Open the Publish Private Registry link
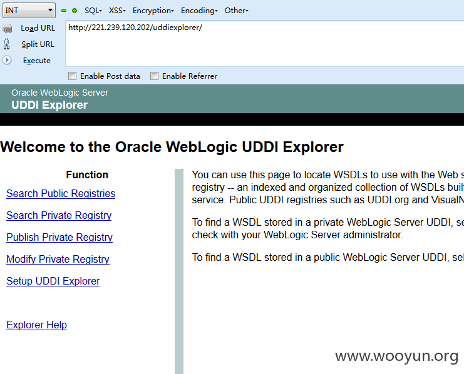Image resolution: width=464 pixels, height=374 pixels. point(59,237)
